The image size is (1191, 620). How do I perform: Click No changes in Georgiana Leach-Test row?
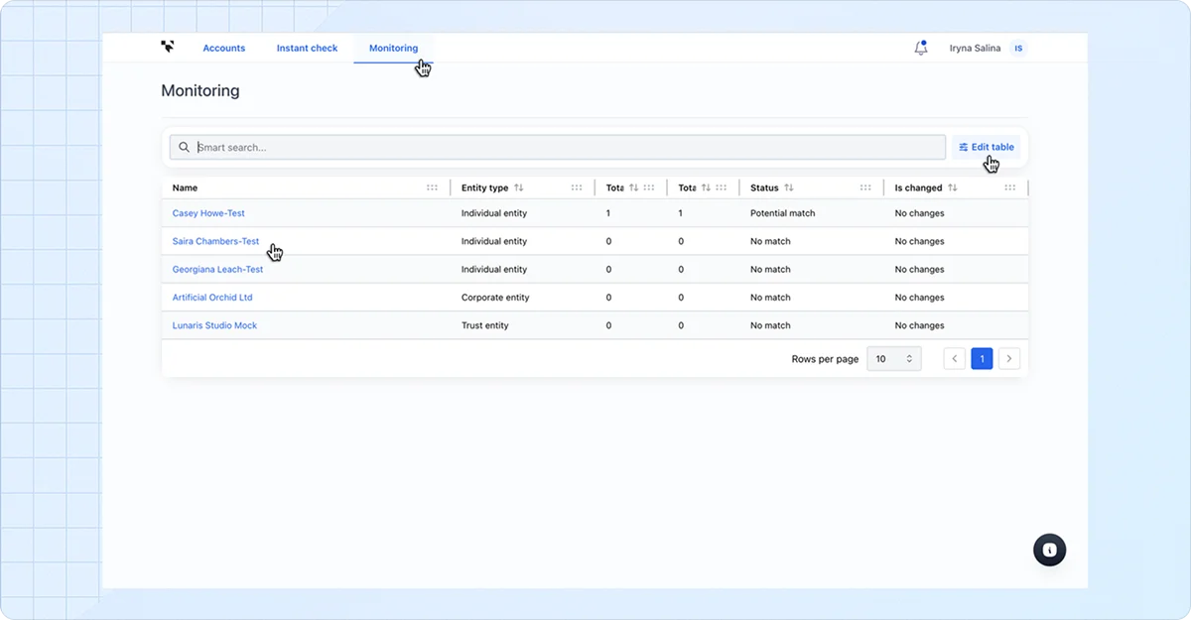(919, 269)
